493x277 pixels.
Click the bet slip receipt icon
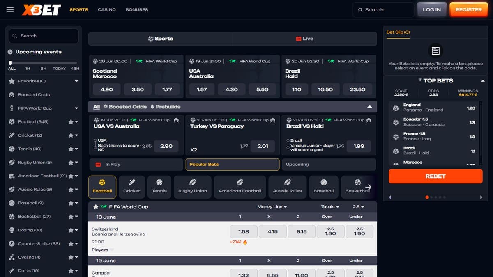(435, 51)
